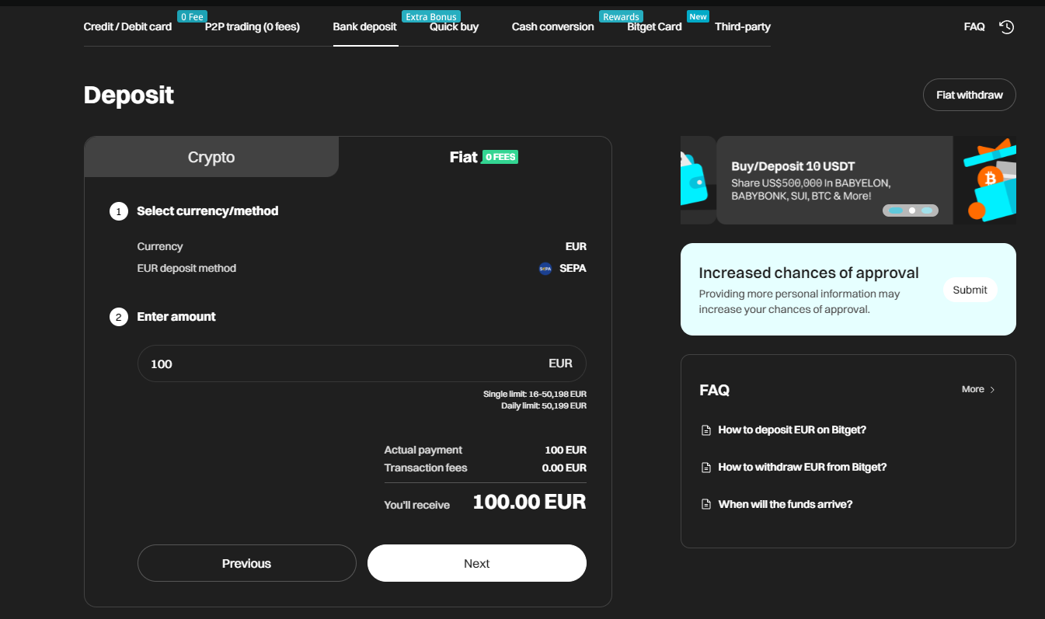Click the 'You'll receive' label
The width and height of the screenshot is (1045, 619).
416,506
